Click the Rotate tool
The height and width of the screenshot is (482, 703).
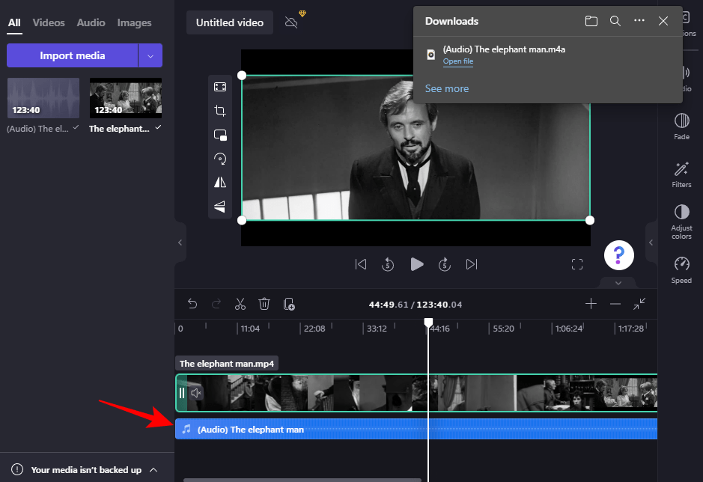219,158
